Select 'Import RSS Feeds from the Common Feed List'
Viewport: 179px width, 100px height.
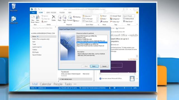click(x=92, y=46)
